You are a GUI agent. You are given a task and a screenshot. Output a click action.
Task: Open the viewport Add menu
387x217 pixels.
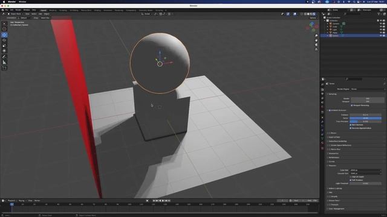pos(41,14)
